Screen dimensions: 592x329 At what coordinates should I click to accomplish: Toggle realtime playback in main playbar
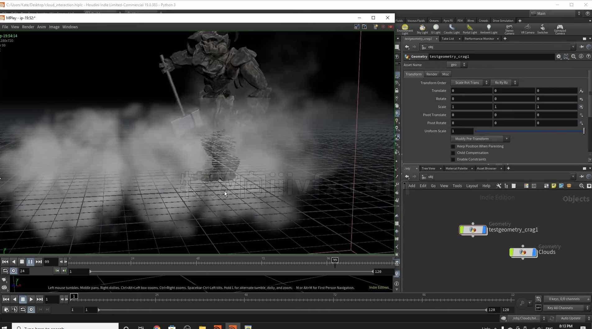pyautogui.click(x=31, y=309)
